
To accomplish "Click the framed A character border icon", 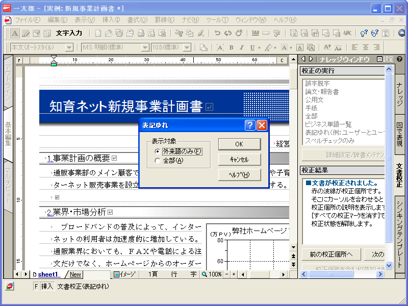I will 300,47.
